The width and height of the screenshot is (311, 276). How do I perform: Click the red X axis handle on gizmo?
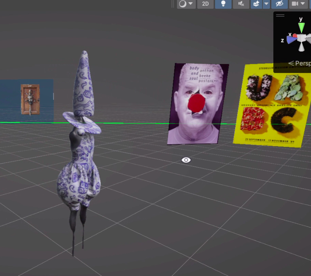pyautogui.click(x=295, y=36)
